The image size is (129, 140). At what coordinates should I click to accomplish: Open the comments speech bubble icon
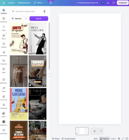click(114, 3)
